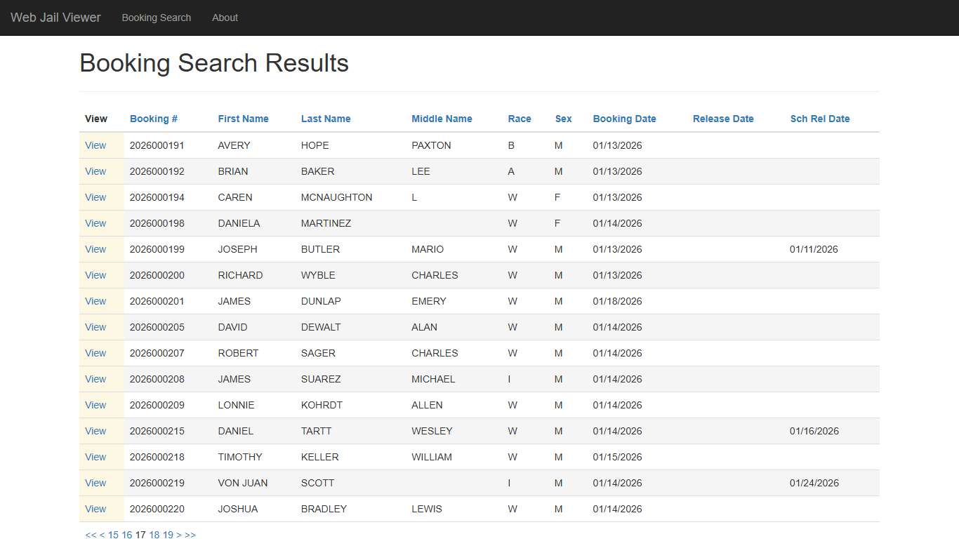Sort results by Release Date

(x=723, y=119)
